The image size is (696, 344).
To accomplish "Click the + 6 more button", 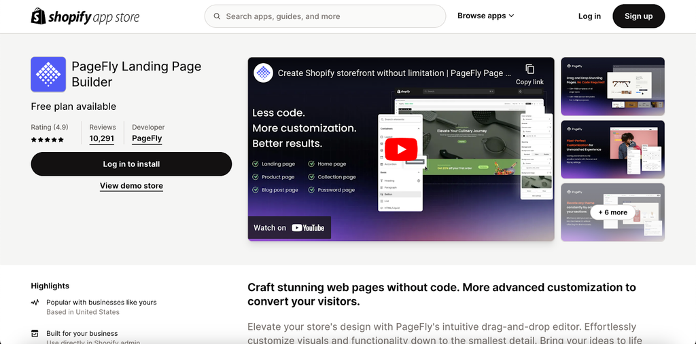I will coord(612,212).
